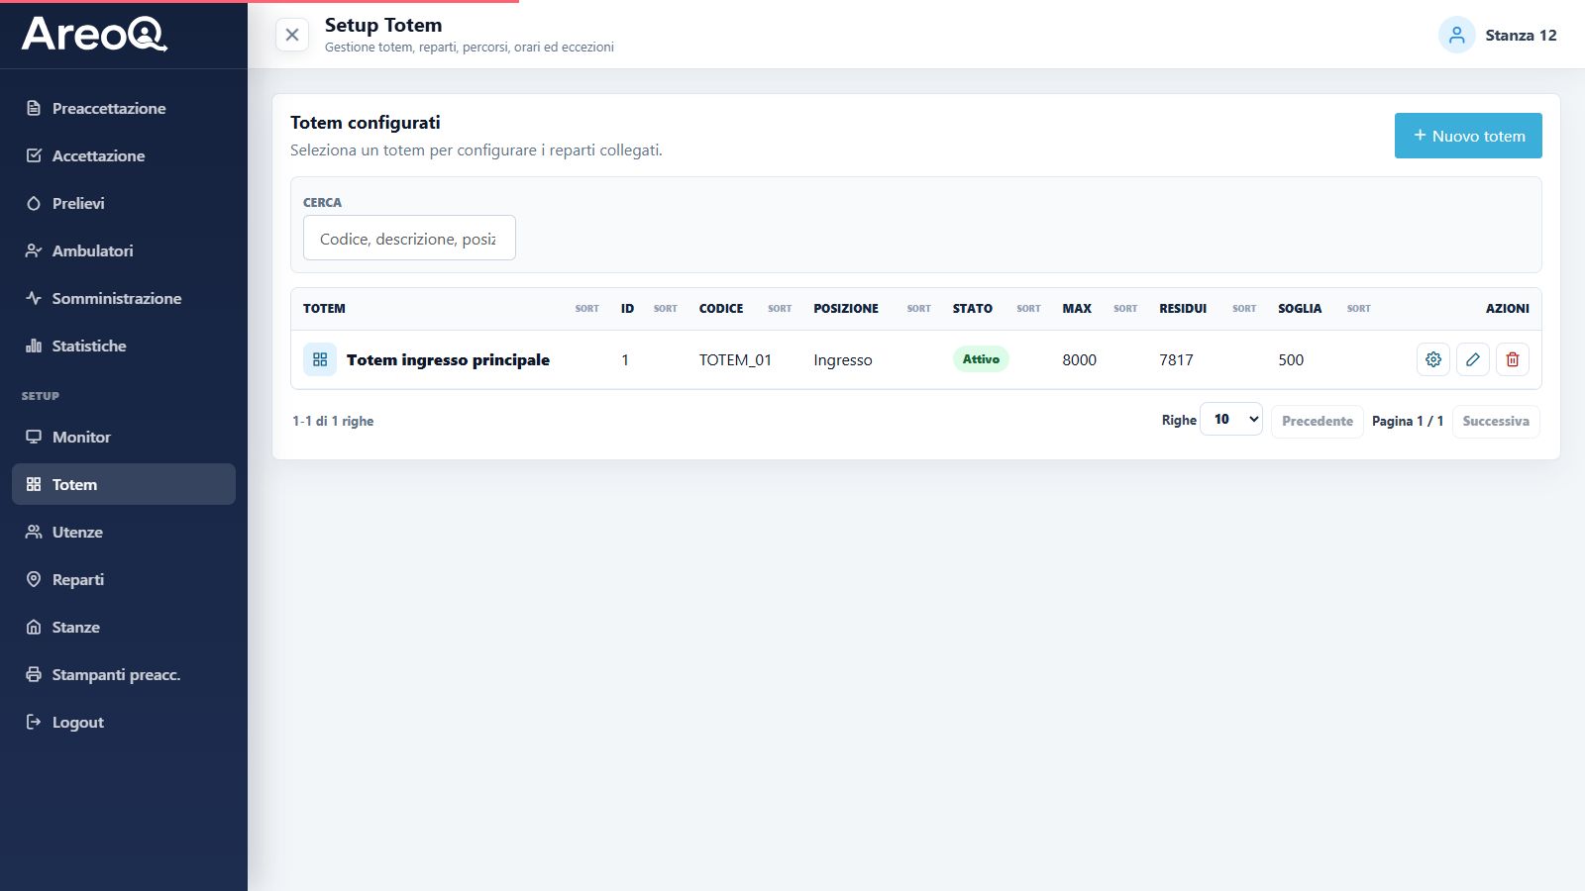The width and height of the screenshot is (1585, 891).
Task: Open Stampanti preacc. setup
Action: tap(124, 674)
